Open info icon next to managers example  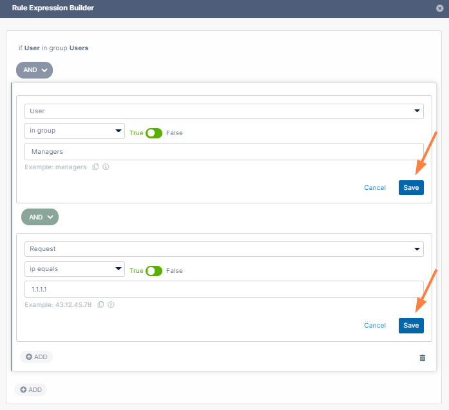(x=106, y=167)
